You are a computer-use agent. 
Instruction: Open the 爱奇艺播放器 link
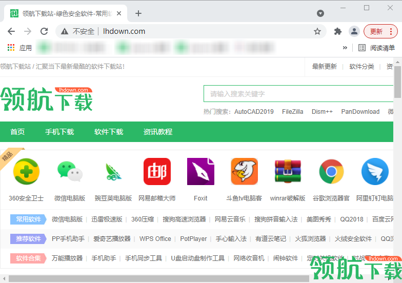(112, 239)
